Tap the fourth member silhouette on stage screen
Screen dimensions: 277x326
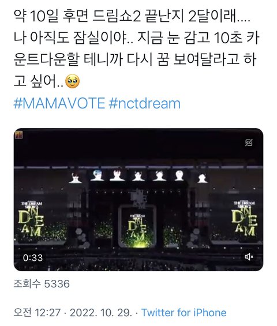[138, 175]
